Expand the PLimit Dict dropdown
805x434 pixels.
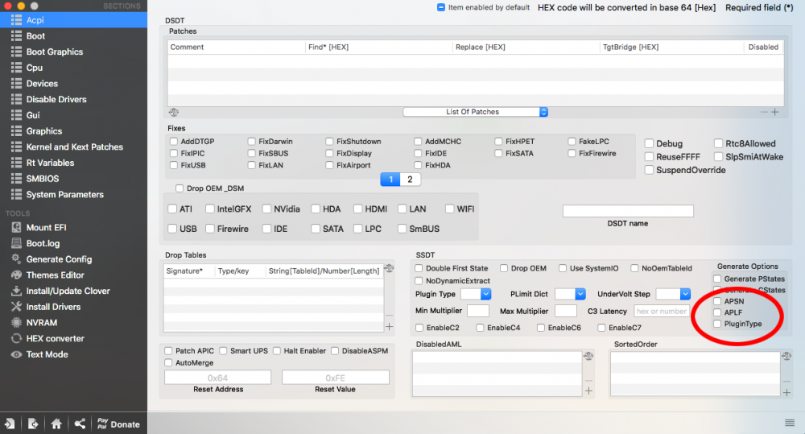point(571,294)
